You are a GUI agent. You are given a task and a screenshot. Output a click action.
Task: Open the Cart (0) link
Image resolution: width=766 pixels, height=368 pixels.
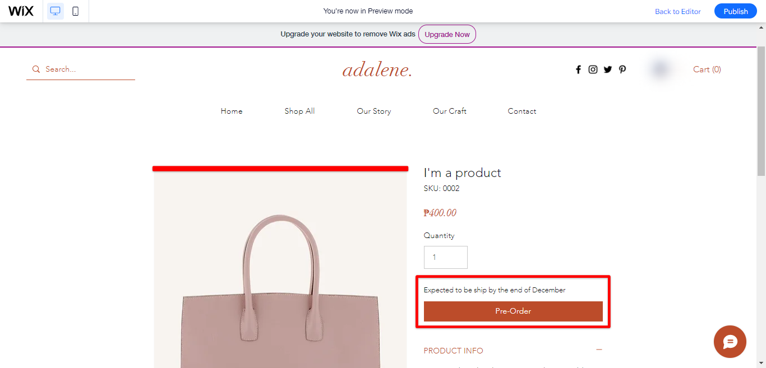707,69
